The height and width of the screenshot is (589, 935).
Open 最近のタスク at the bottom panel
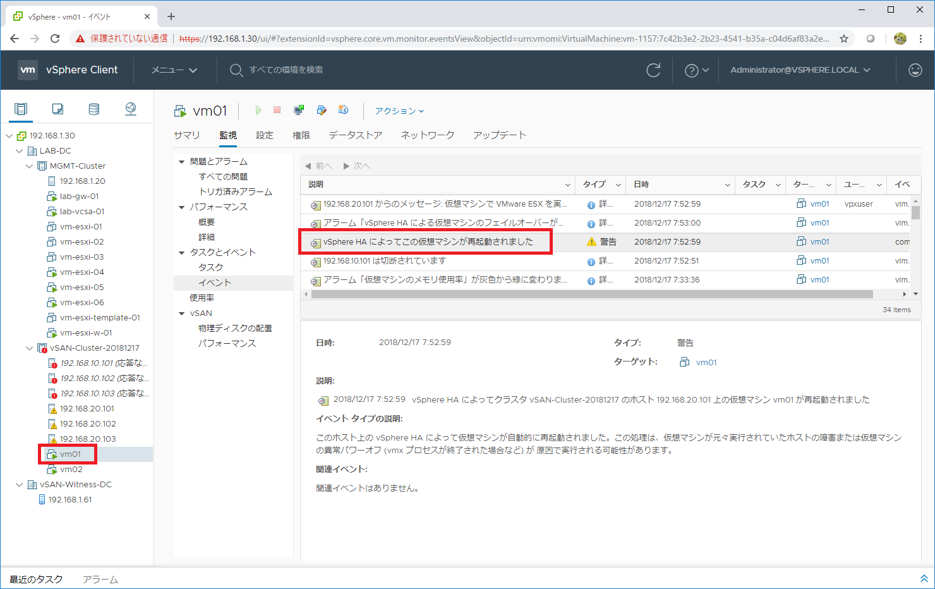tap(36, 580)
